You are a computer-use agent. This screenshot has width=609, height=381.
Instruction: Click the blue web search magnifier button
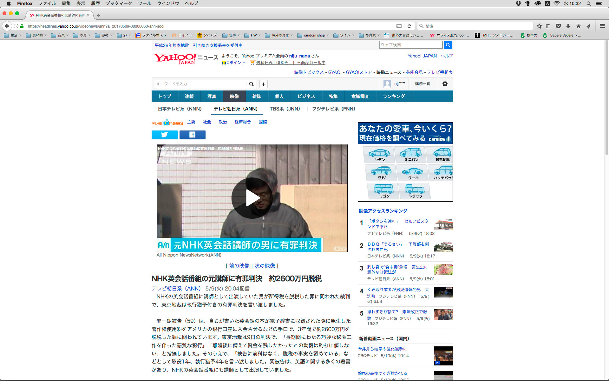pos(448,45)
